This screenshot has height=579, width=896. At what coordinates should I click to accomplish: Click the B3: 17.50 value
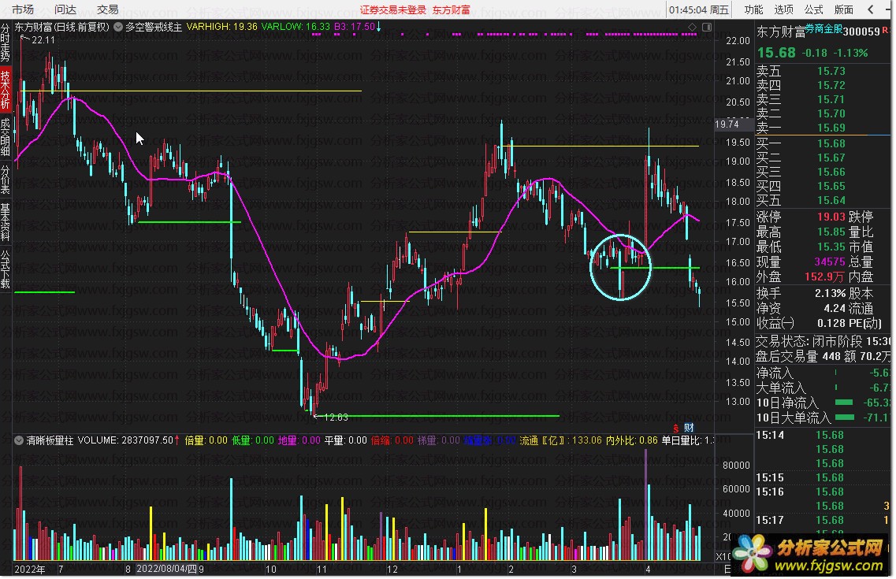click(355, 27)
